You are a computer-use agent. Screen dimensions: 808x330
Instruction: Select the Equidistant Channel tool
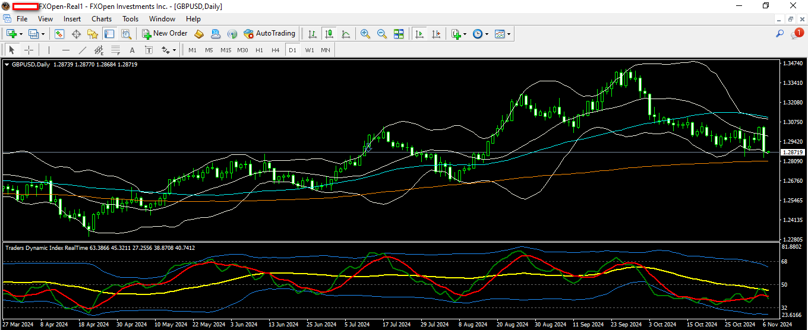99,50
